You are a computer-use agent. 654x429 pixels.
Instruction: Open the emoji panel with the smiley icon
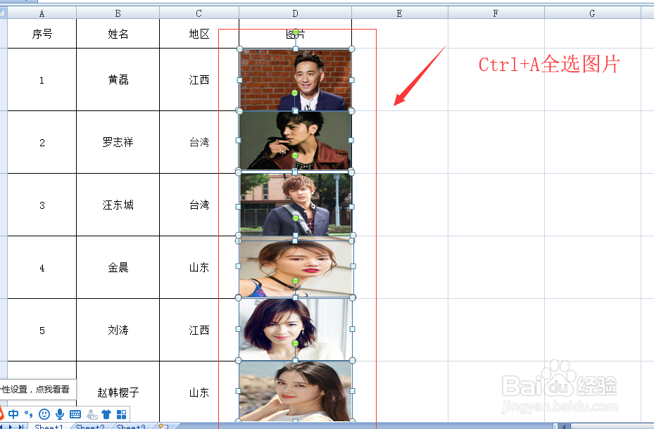pyautogui.click(x=44, y=415)
